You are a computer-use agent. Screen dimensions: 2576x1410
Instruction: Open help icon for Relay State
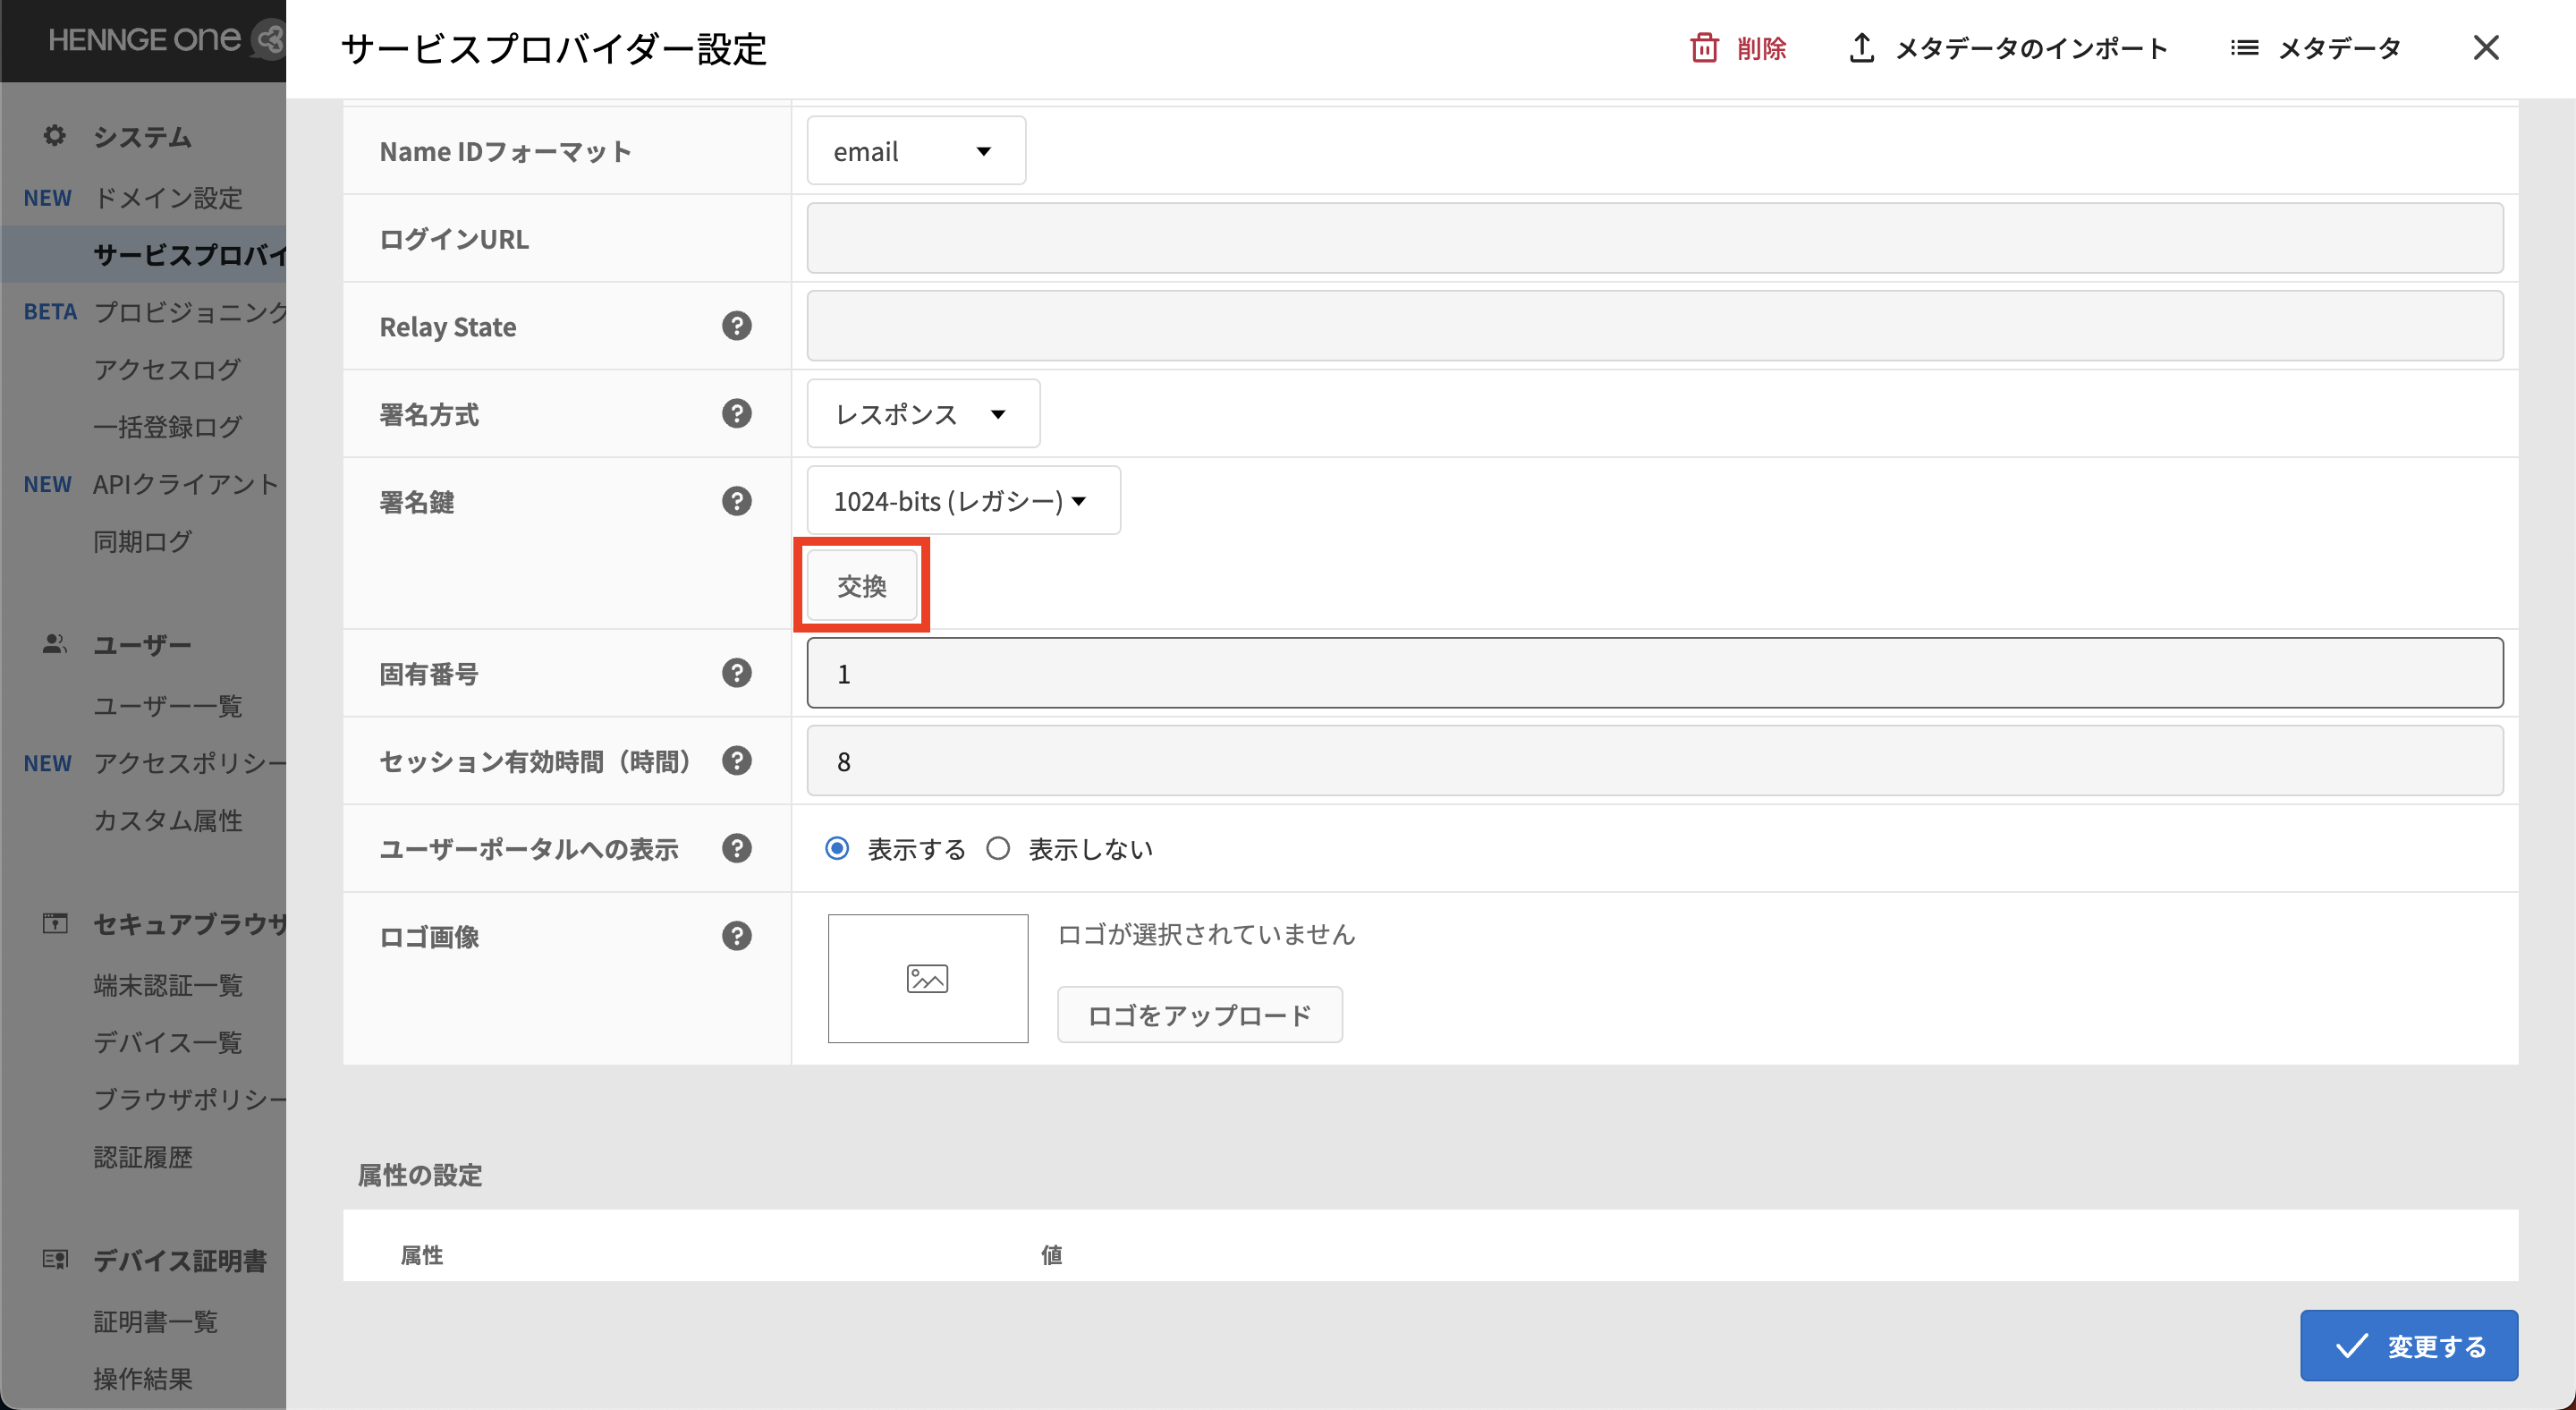point(736,326)
